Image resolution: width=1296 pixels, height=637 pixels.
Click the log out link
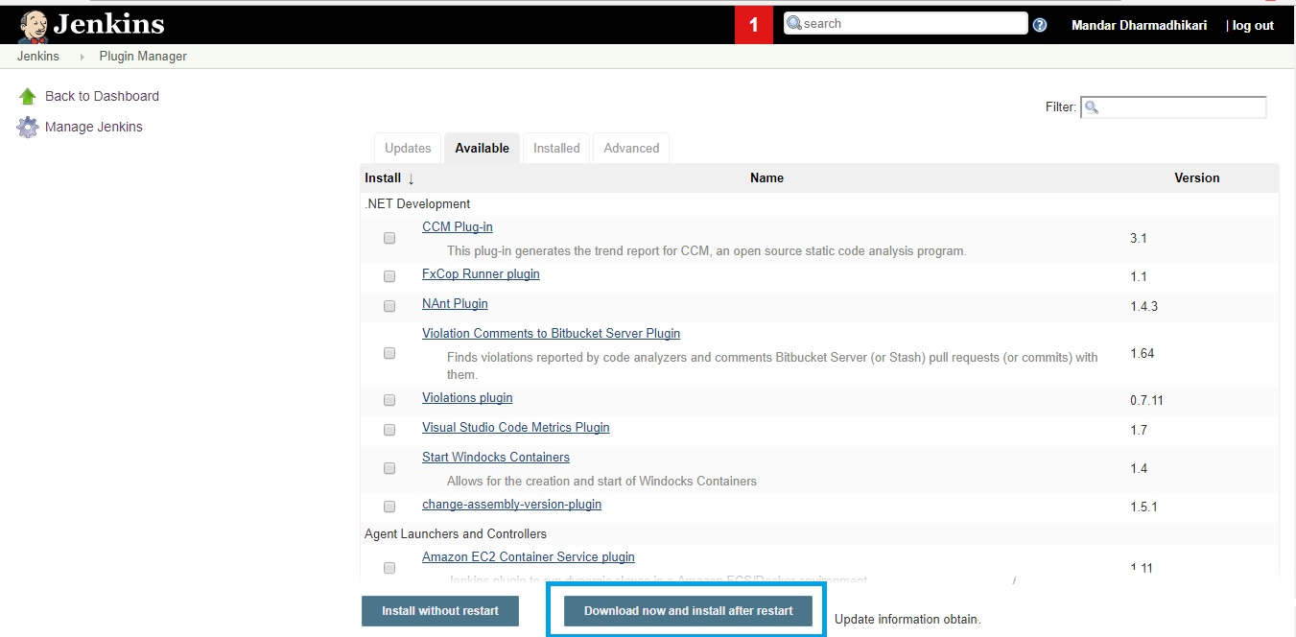[1253, 26]
